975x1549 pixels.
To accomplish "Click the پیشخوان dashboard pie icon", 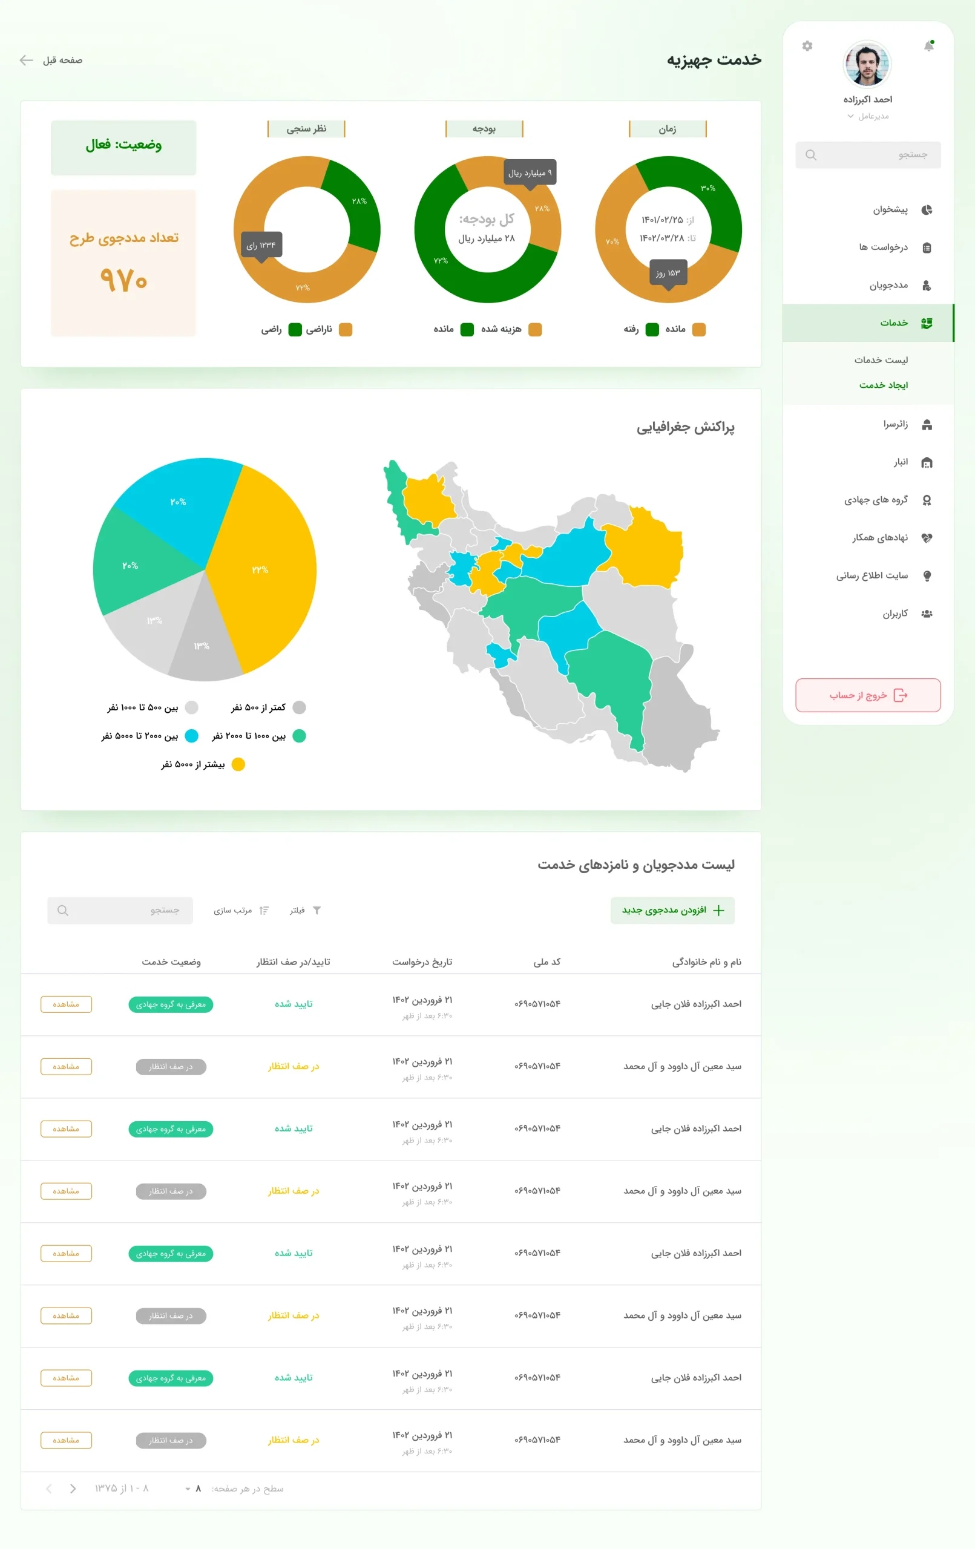I will click(x=926, y=210).
